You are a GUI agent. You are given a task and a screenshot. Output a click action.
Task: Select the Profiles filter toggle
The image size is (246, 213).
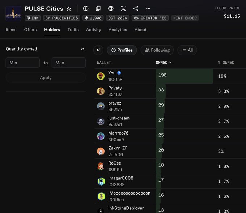tap(122, 50)
